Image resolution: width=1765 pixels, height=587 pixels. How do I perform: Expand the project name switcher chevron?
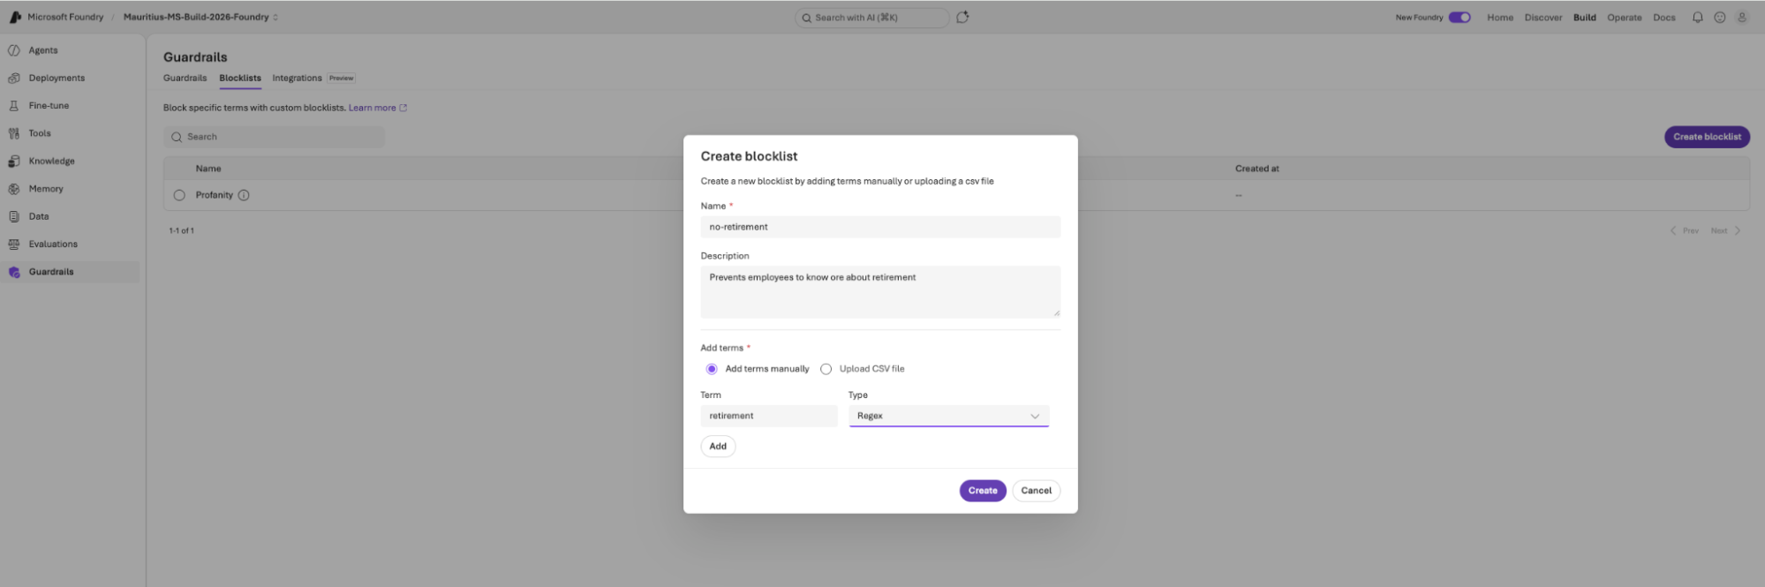[275, 17]
